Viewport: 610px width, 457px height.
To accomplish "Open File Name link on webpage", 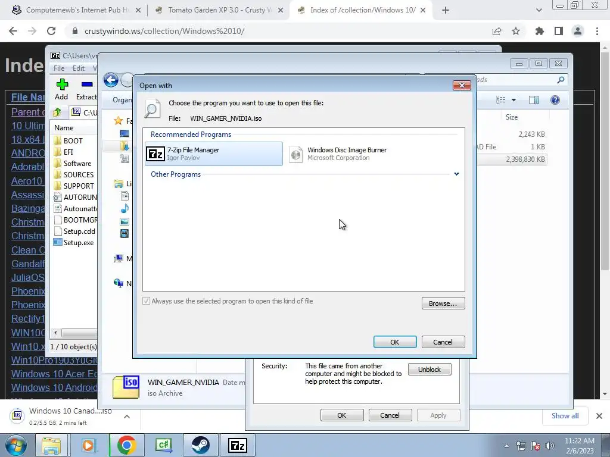I will coord(28,97).
